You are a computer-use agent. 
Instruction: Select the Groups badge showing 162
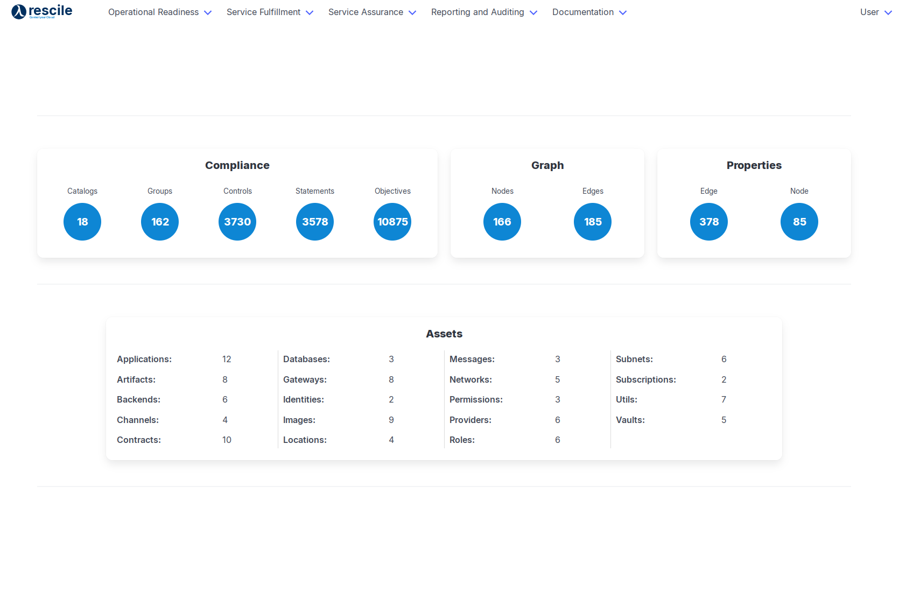[160, 222]
